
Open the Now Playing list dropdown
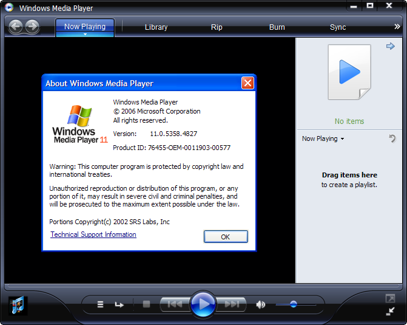(x=323, y=139)
